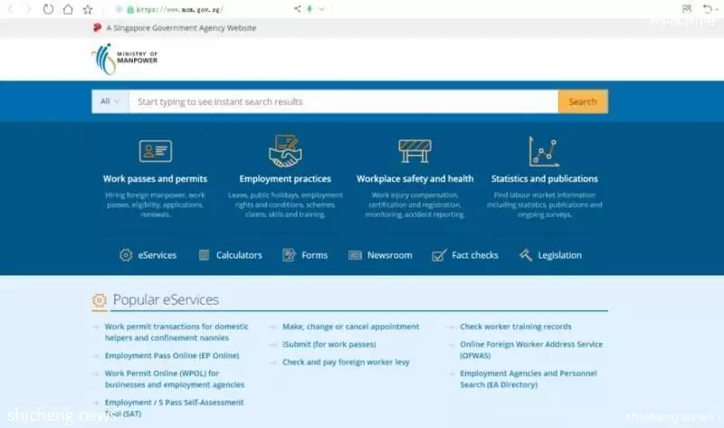
Task: Reload the page with refresh icon
Action: tap(48, 9)
